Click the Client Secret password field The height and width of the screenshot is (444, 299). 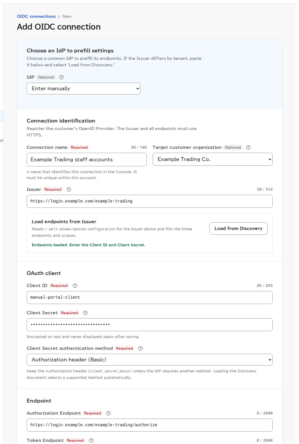click(150, 325)
